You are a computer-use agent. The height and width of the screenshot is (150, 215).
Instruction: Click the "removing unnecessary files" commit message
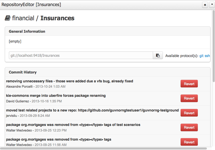point(70,81)
